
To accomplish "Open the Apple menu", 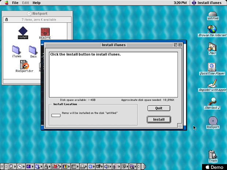I will 7,3.
